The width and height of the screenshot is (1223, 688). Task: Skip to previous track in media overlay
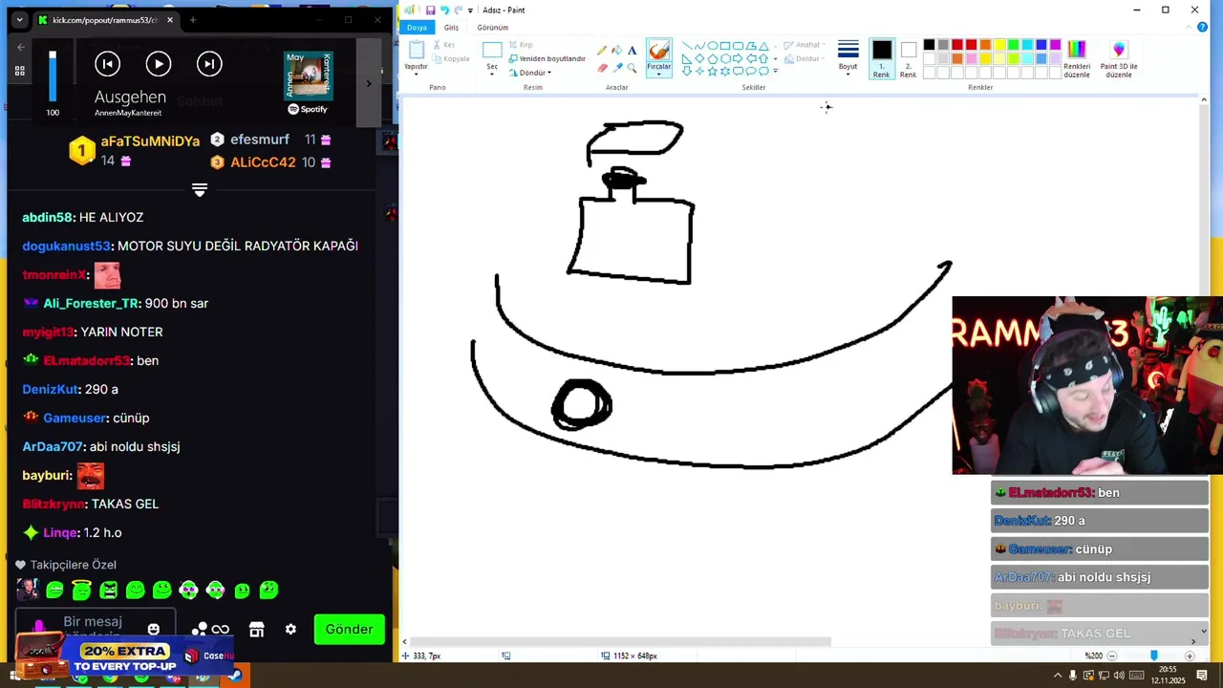[107, 64]
